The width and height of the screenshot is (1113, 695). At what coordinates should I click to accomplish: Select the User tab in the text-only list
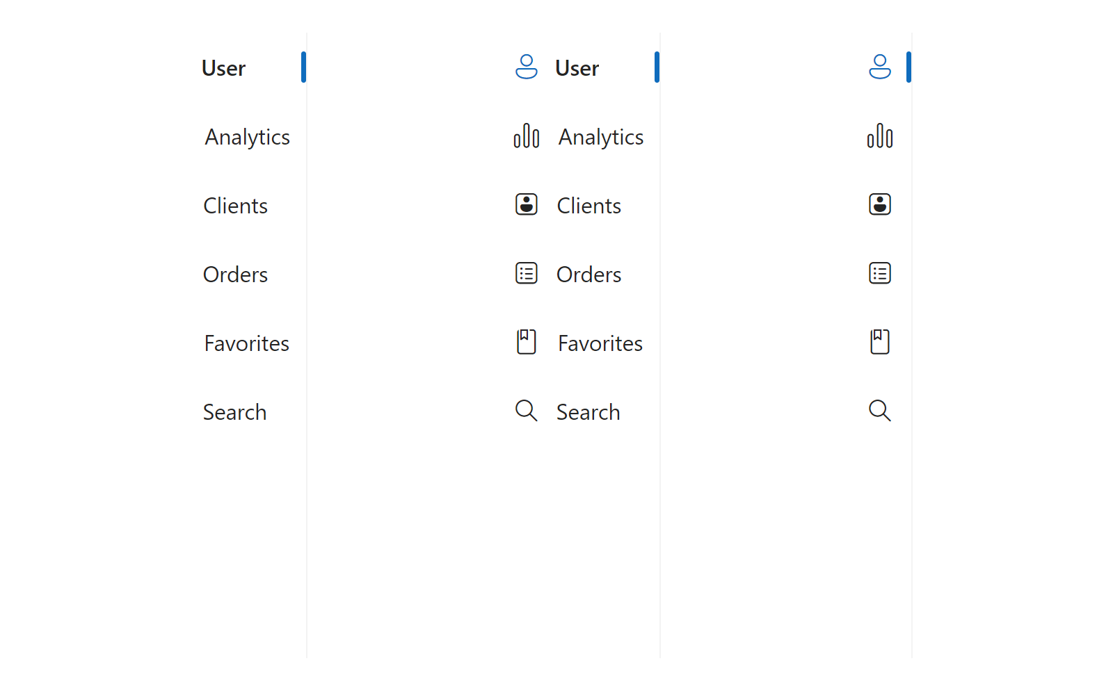pyautogui.click(x=223, y=68)
